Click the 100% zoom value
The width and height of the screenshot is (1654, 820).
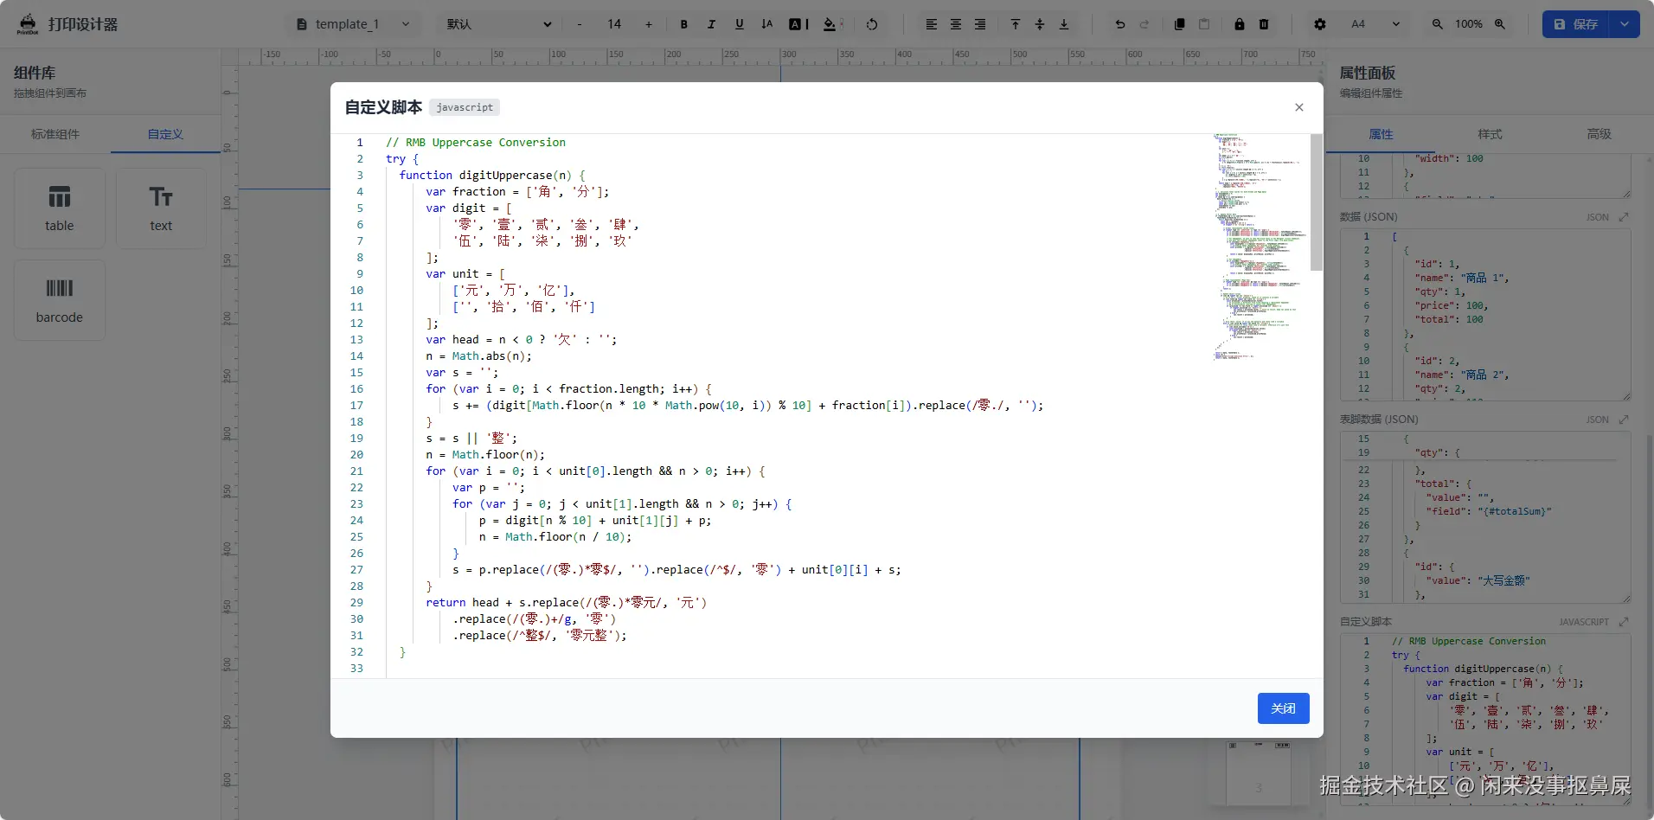[x=1469, y=24]
